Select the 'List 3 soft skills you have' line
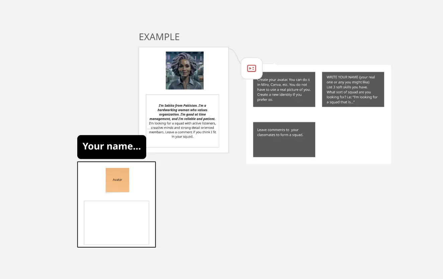The height and width of the screenshot is (279, 443). pyautogui.click(x=347, y=87)
